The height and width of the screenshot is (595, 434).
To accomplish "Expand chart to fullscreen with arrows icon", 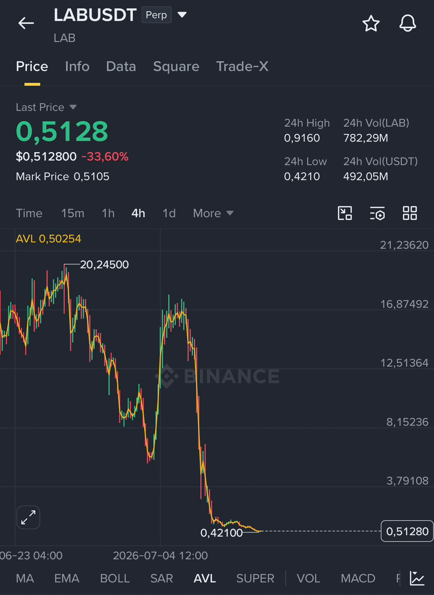I will pyautogui.click(x=28, y=517).
